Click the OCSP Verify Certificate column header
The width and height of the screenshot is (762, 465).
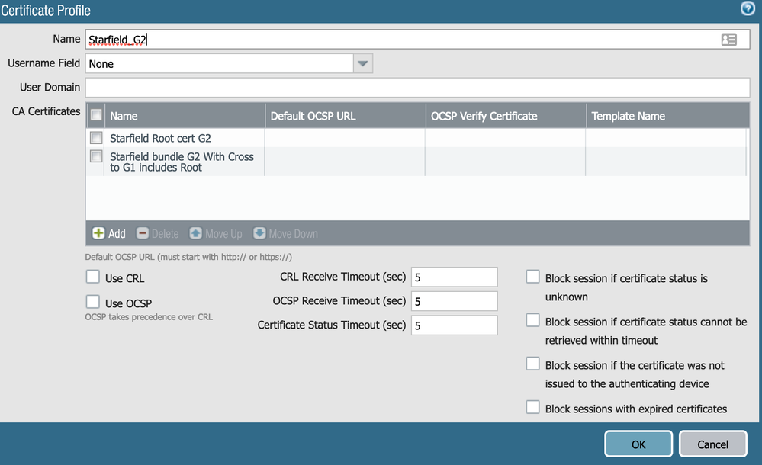(506, 116)
